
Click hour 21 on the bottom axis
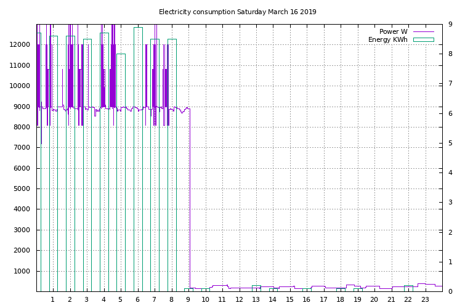391,299
